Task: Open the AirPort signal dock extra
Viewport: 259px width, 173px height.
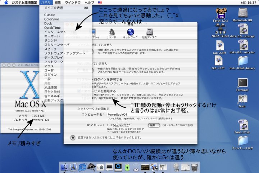Action: tap(136, 167)
